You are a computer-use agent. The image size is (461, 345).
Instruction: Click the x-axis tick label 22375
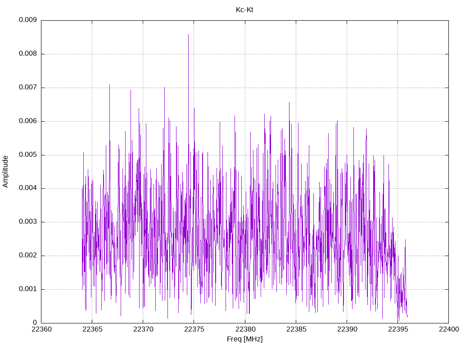[194, 329]
